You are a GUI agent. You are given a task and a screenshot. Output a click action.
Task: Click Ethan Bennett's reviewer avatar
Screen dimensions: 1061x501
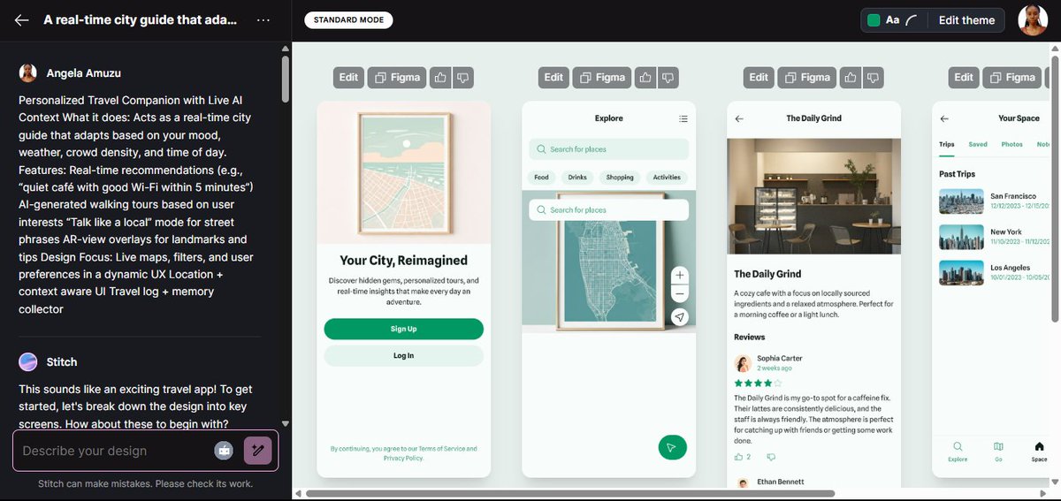coord(743,483)
